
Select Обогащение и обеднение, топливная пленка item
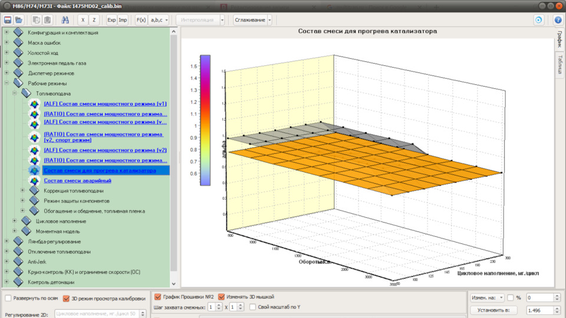click(94, 211)
